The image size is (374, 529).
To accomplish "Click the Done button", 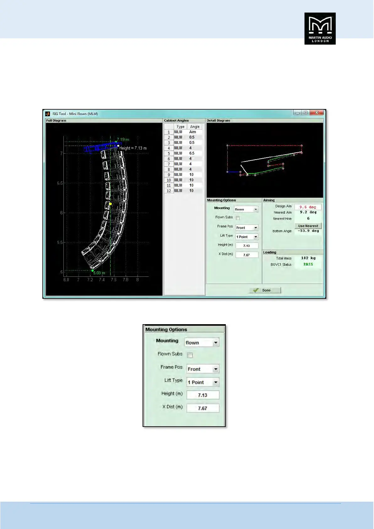I will 265,290.
